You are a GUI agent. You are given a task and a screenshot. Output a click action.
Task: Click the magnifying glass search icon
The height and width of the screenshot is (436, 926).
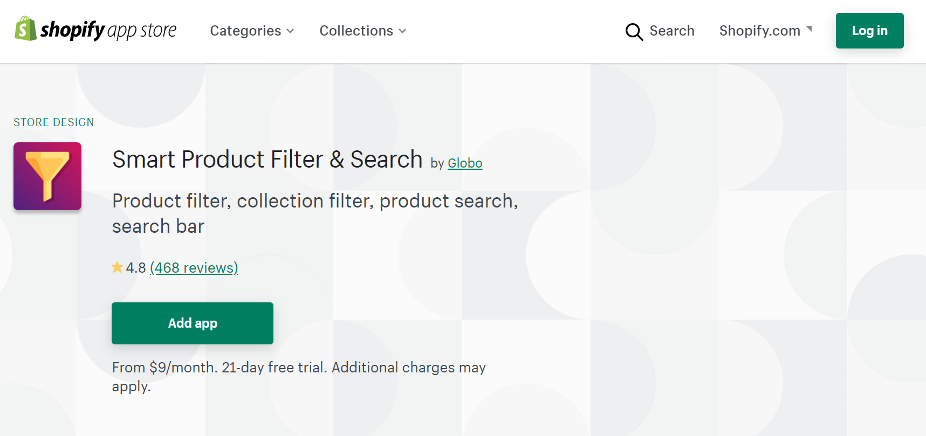coord(634,32)
